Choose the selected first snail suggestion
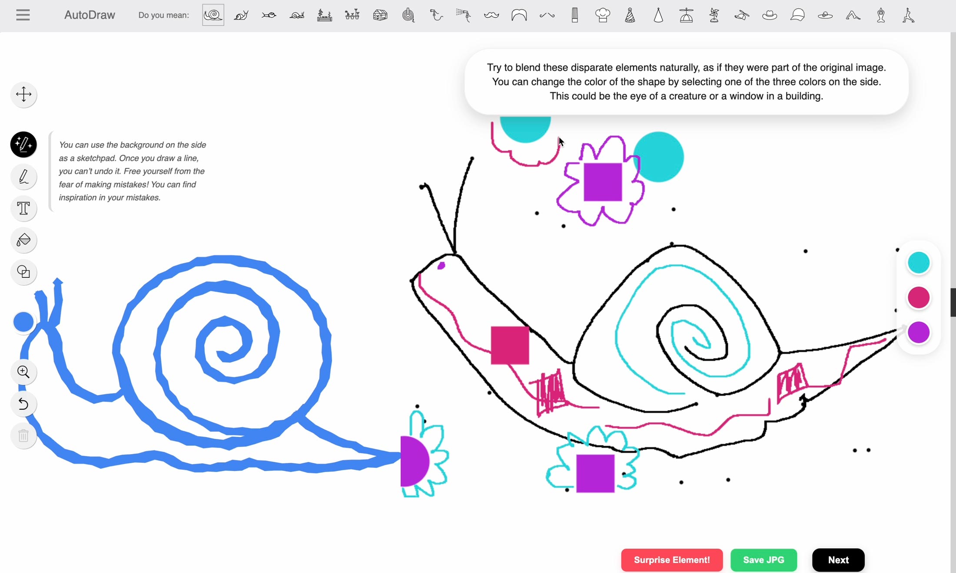Image resolution: width=956 pixels, height=573 pixels. click(x=213, y=15)
